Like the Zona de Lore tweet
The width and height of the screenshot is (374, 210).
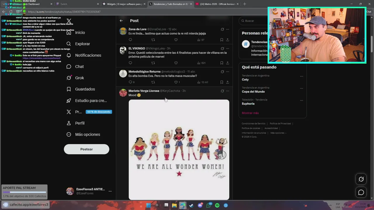click(176, 40)
